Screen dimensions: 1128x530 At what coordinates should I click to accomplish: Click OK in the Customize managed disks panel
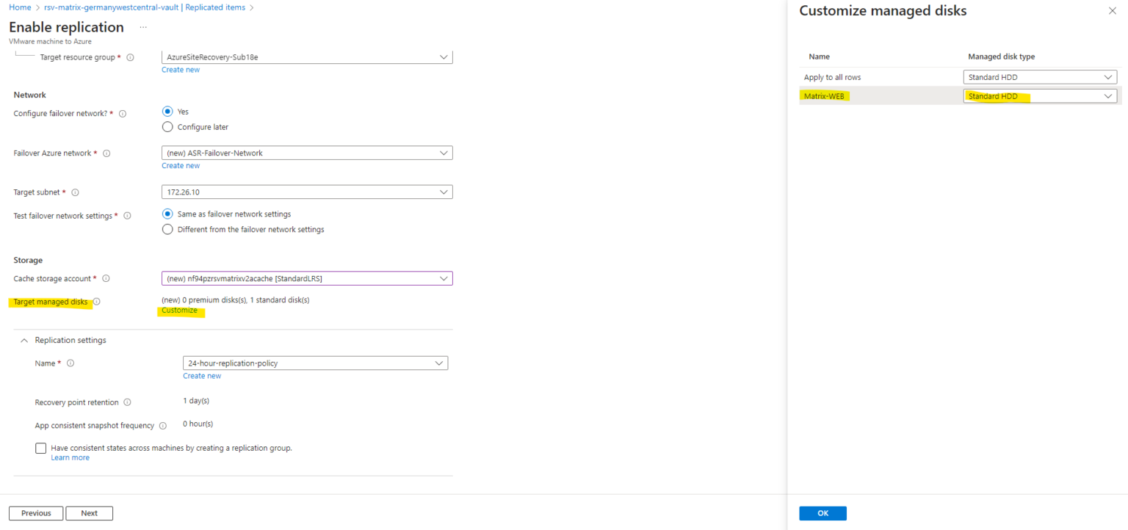click(x=822, y=512)
